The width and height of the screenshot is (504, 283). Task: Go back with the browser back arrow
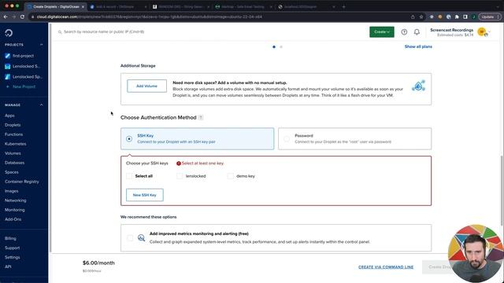[x=6, y=17]
